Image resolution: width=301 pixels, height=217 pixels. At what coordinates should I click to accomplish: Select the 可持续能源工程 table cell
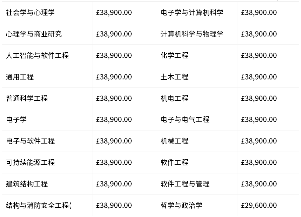pyautogui.click(x=30, y=163)
